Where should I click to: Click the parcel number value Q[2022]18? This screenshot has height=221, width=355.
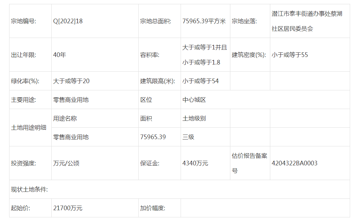click(x=68, y=21)
